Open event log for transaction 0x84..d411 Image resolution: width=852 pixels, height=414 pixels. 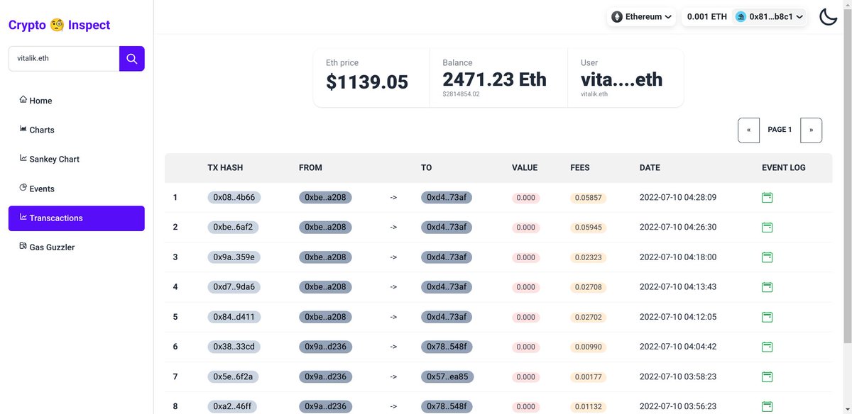point(767,317)
